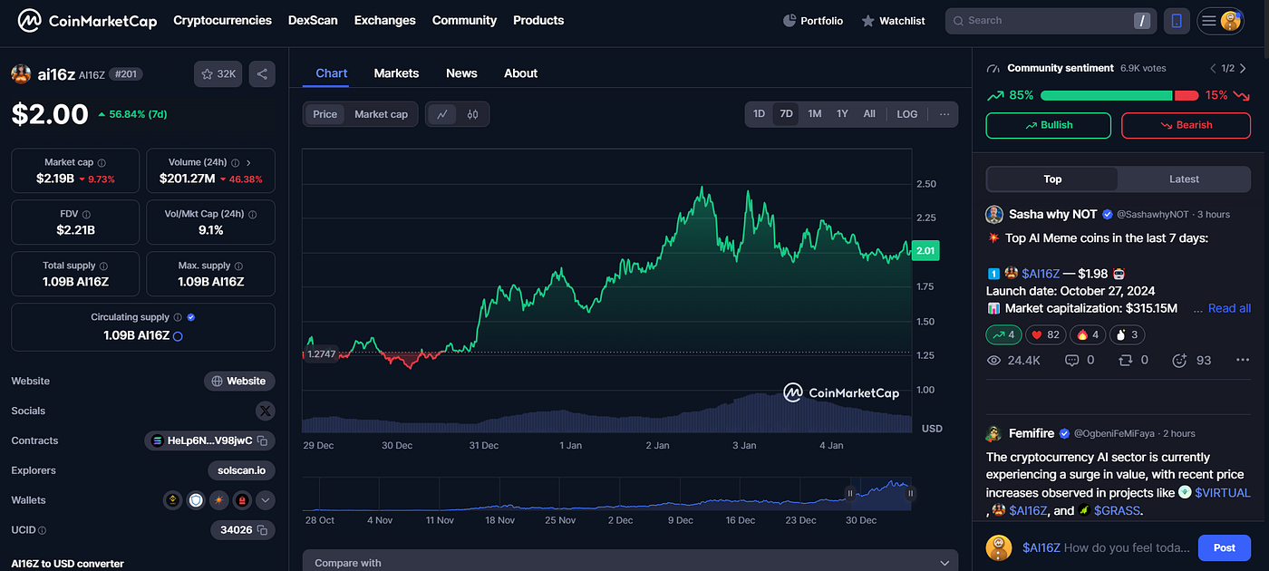Open Sasha why NOT profile name
Image resolution: width=1269 pixels, height=571 pixels.
[x=1052, y=214]
